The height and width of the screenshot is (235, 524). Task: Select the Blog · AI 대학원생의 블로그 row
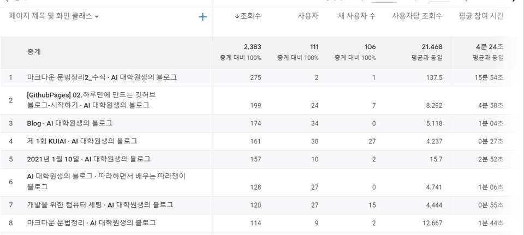point(69,123)
